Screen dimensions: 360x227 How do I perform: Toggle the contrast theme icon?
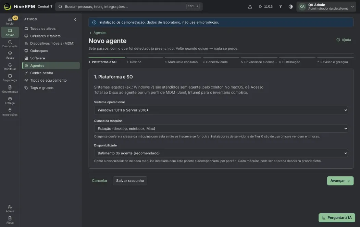(291, 7)
